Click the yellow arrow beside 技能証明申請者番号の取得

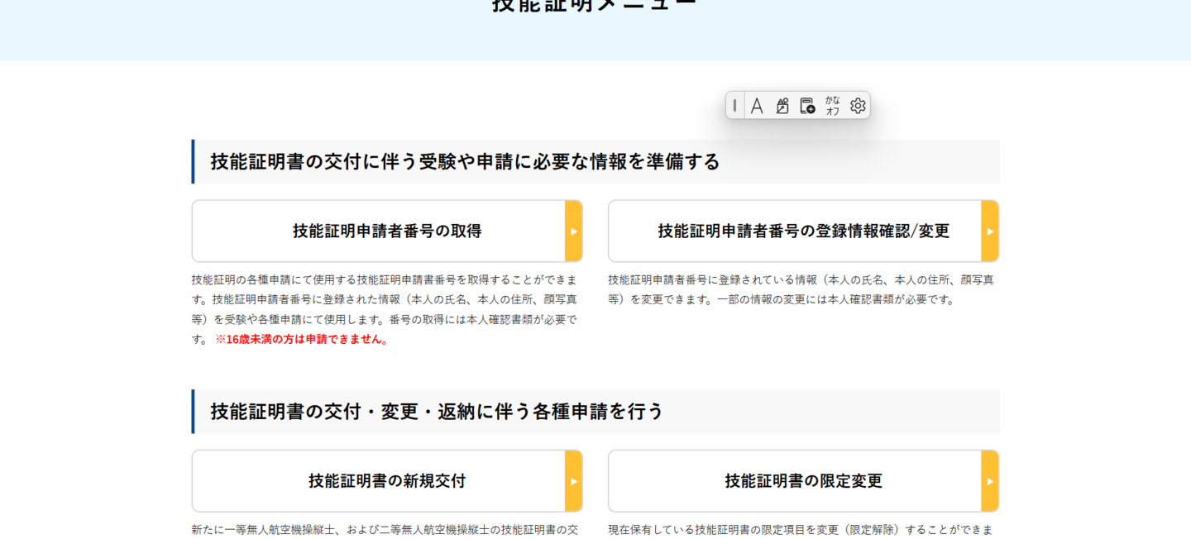click(x=574, y=231)
